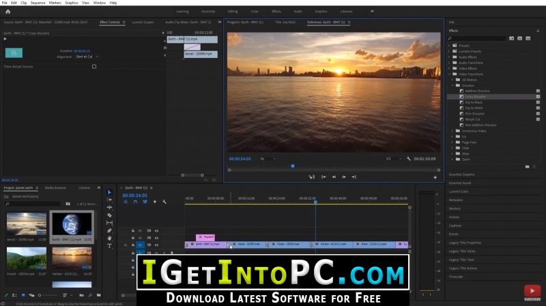This screenshot has height=306, width=546.
Task: Open the Markers menu
Action: [x=55, y=3]
